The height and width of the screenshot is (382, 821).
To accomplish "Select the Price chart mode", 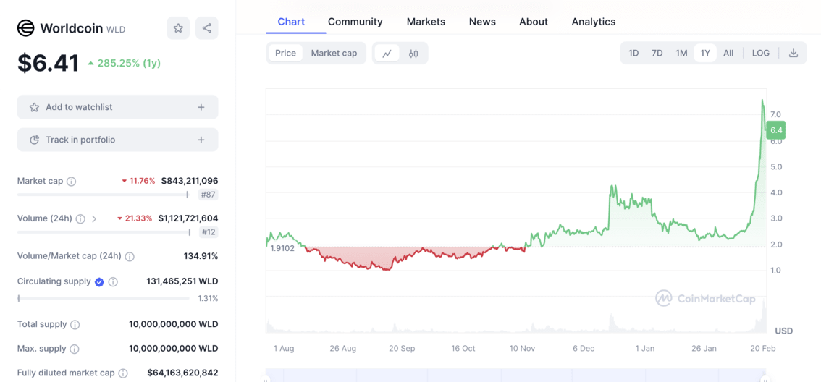I will pyautogui.click(x=285, y=53).
